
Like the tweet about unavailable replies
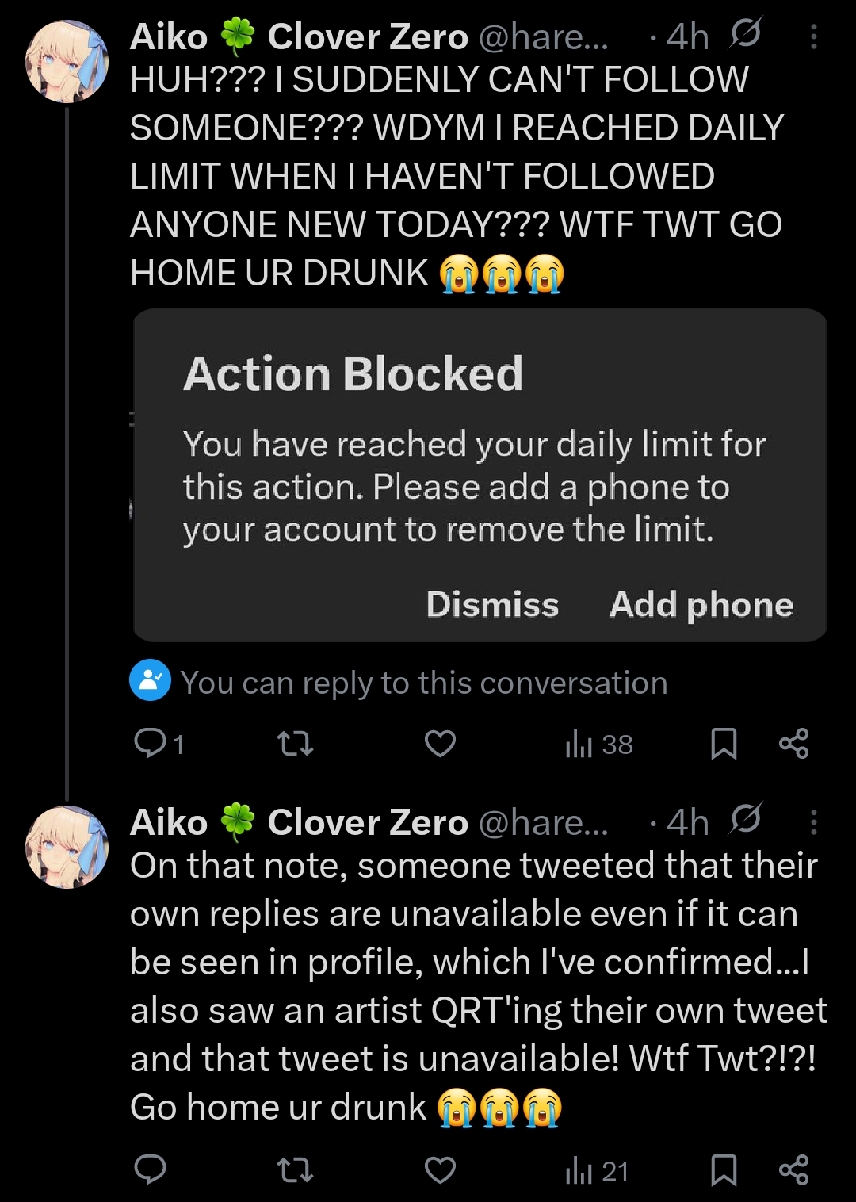[x=440, y=1169]
